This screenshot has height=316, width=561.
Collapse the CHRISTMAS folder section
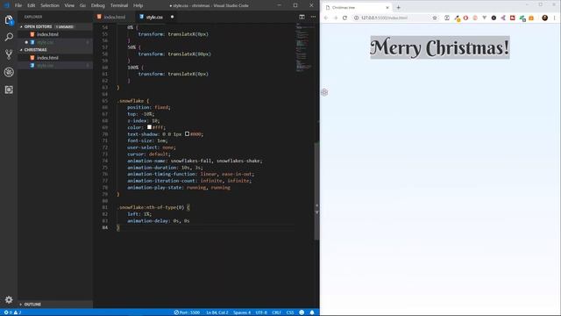[55, 50]
